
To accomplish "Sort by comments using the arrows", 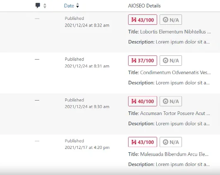I will pos(45,6).
